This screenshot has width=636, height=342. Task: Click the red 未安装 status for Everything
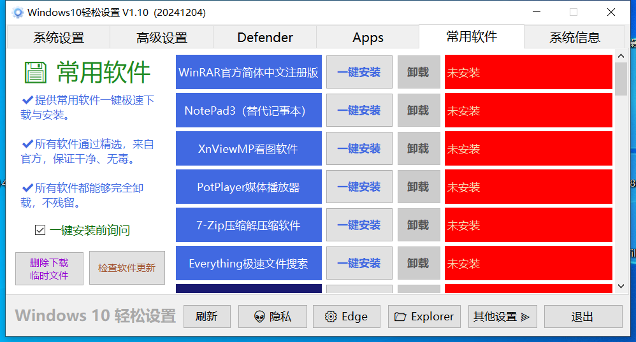528,264
